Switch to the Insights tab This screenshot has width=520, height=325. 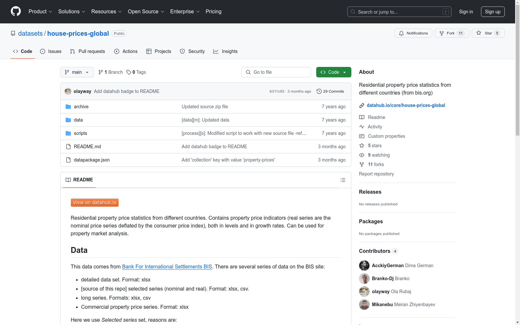coord(225,51)
